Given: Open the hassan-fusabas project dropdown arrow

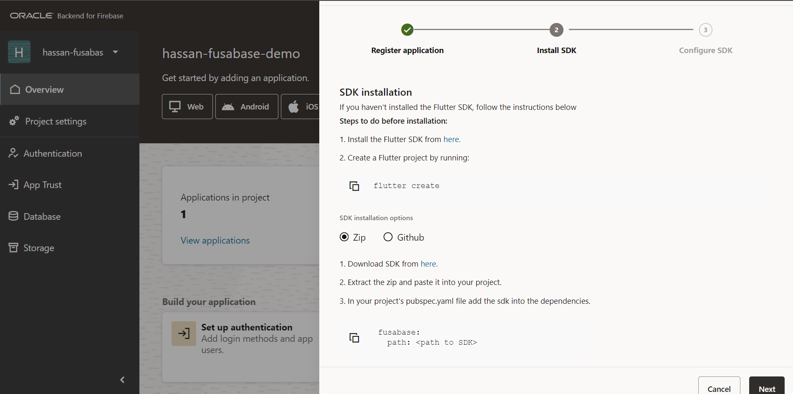Looking at the screenshot, I should 116,52.
